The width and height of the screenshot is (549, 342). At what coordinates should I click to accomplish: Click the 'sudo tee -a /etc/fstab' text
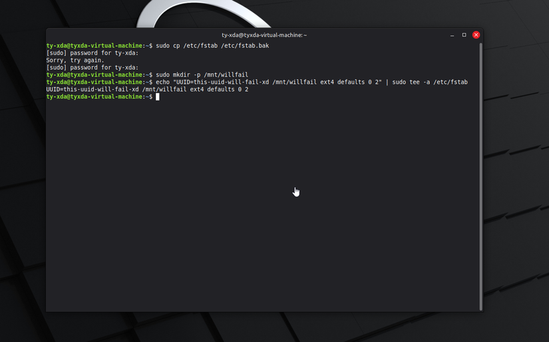tap(430, 83)
